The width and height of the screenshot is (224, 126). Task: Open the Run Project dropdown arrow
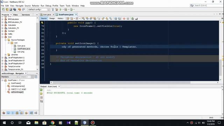pos(63,9)
